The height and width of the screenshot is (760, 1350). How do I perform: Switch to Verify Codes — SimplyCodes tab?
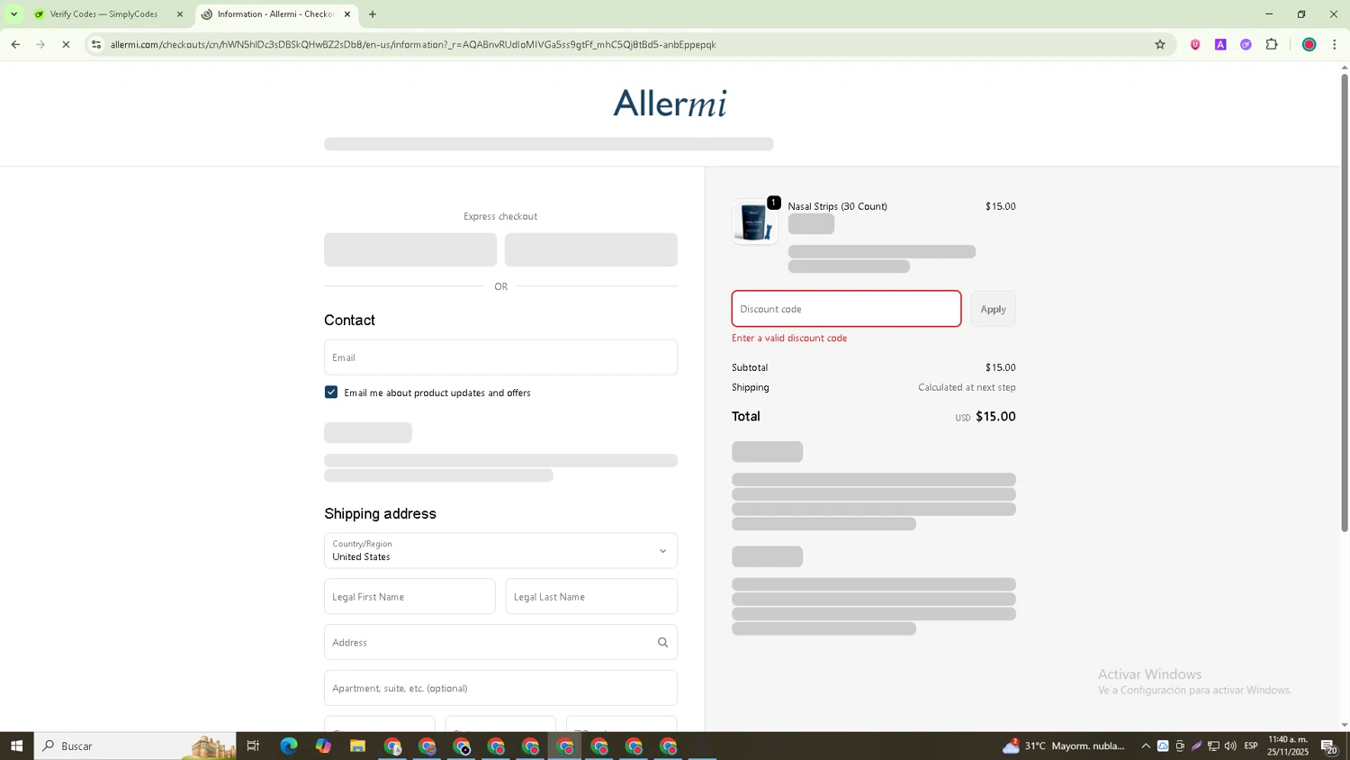pos(103,14)
